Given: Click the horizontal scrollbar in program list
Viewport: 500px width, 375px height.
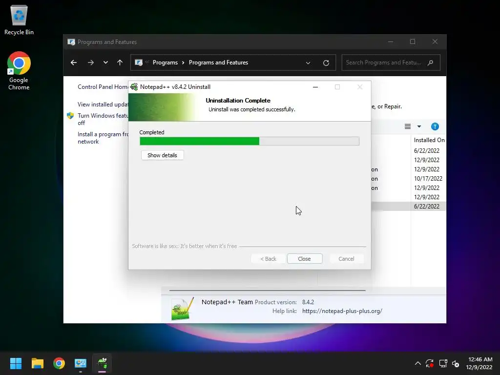Looking at the screenshot, I should (x=267, y=291).
